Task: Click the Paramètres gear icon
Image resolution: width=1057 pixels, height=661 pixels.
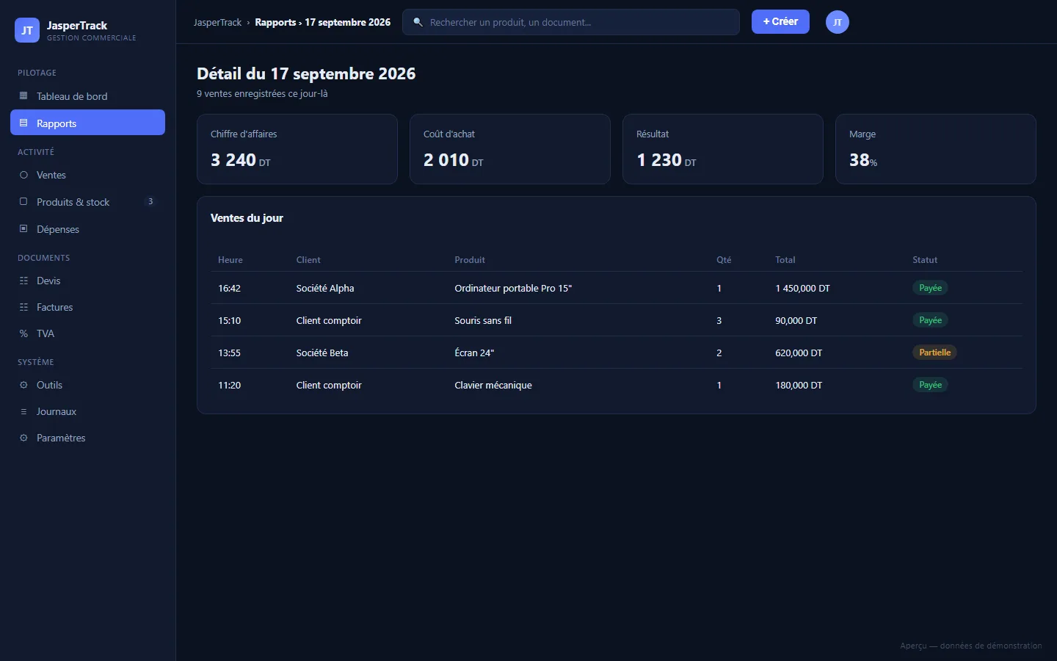Action: (23, 438)
